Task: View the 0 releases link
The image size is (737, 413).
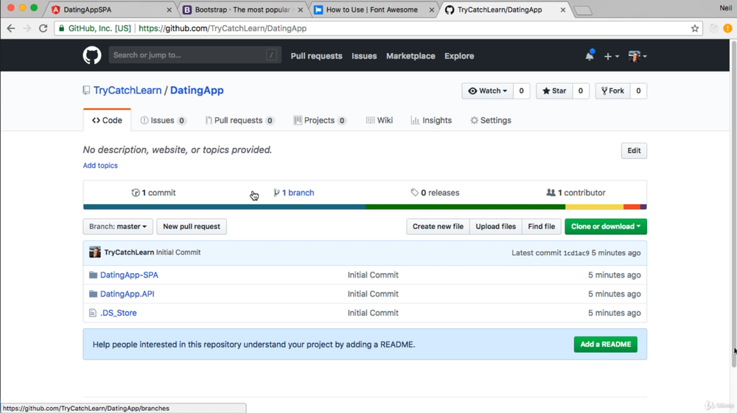Action: 435,192
